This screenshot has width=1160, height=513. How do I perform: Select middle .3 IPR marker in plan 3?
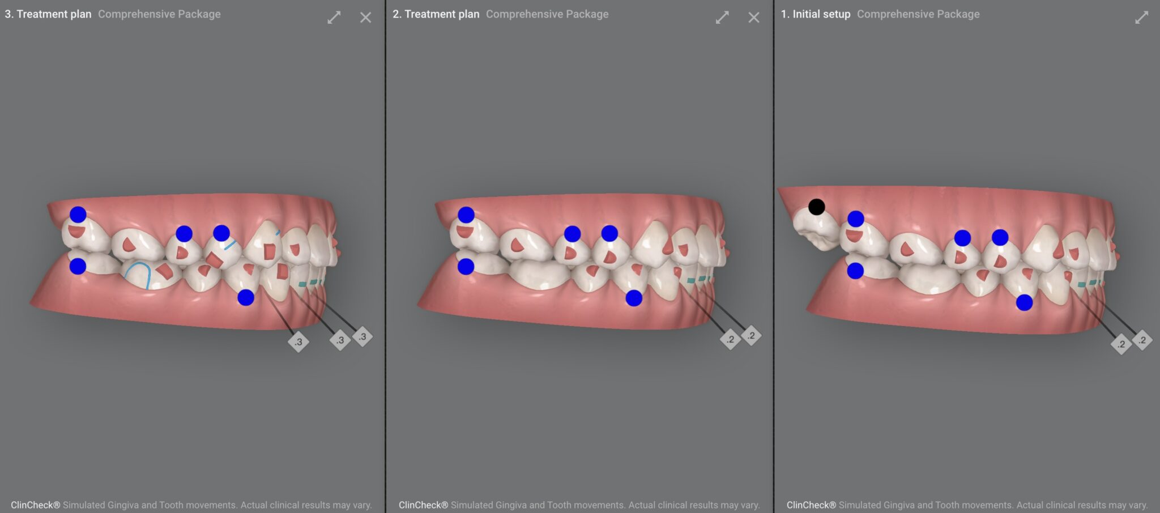tap(340, 340)
